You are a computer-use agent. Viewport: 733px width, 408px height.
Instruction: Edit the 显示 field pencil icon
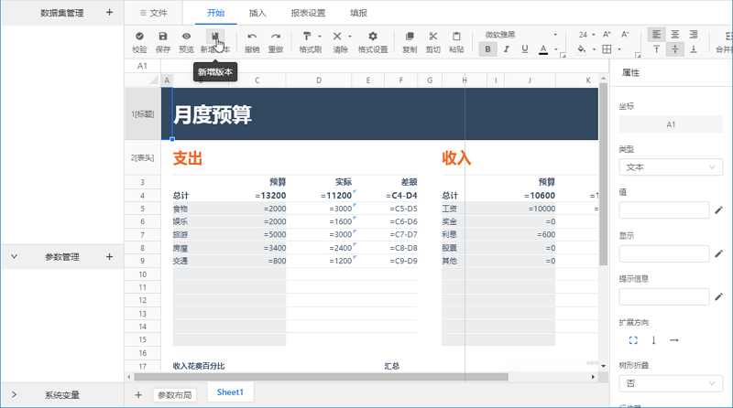pyautogui.click(x=718, y=253)
